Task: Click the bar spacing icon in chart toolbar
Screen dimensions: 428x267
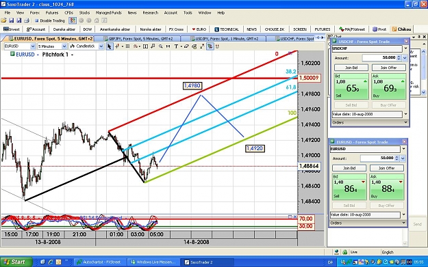Action: point(168,46)
